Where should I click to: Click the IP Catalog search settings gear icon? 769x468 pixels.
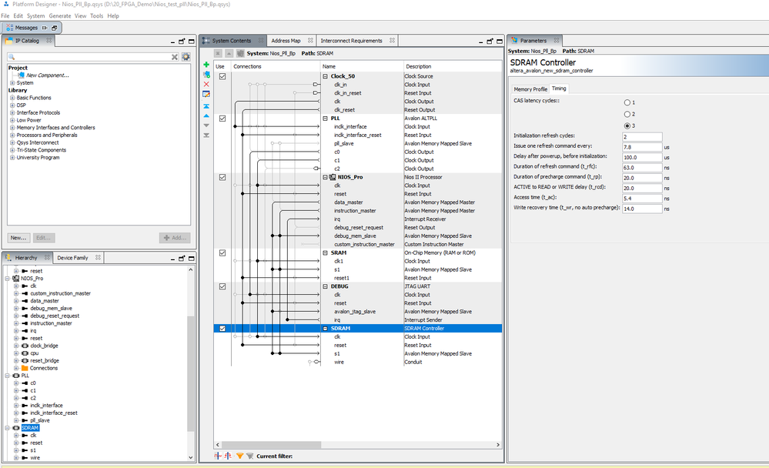(x=186, y=57)
